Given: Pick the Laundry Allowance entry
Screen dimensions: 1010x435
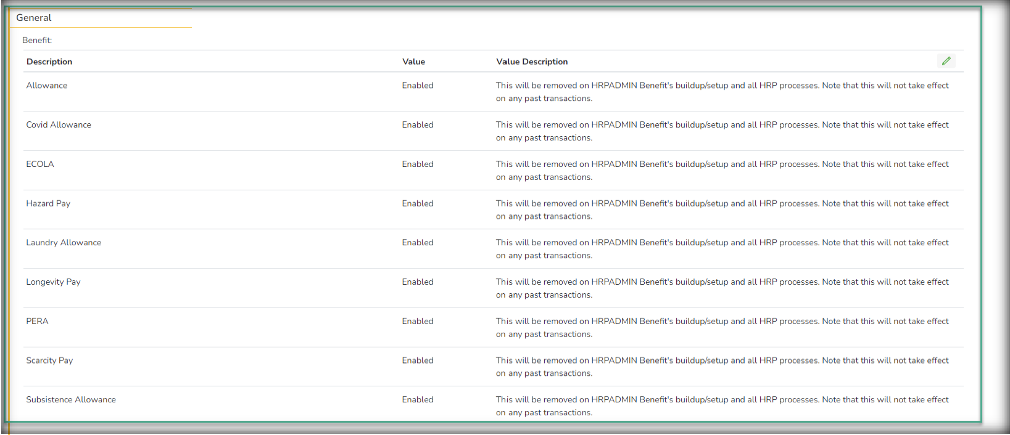Looking at the screenshot, I should [x=64, y=243].
